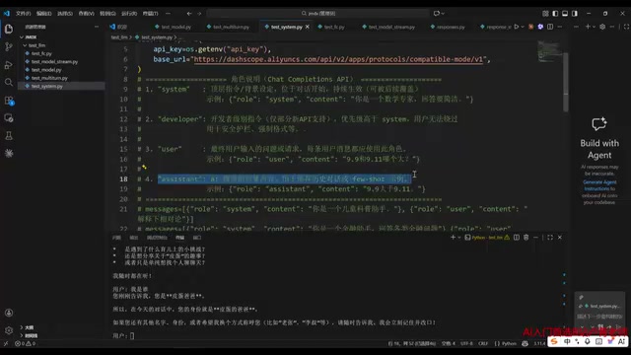This screenshot has width=631, height=355.
Task: Open the dropdown next to run button
Action: [x=523, y=27]
